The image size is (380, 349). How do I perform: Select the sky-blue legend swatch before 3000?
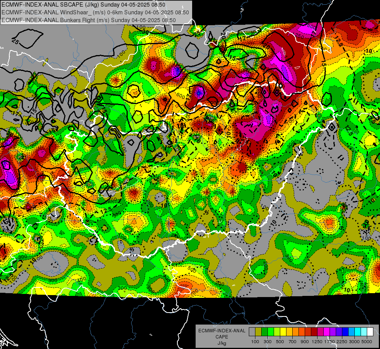(x=352, y=332)
